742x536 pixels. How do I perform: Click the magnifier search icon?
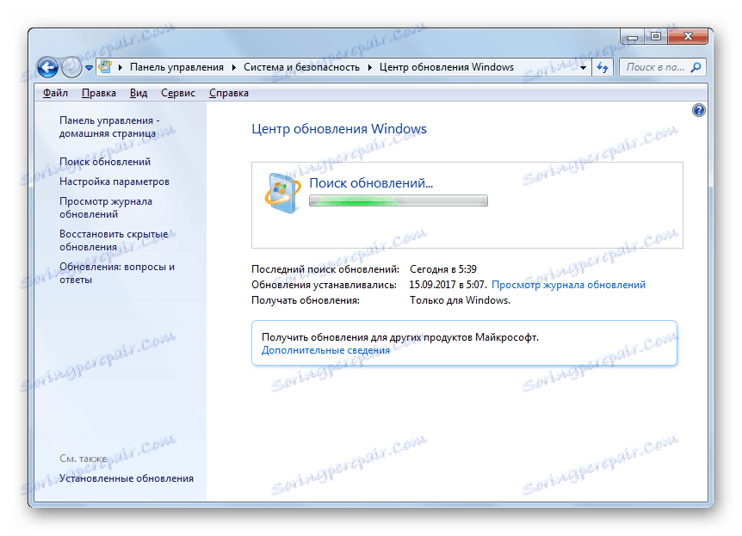[696, 67]
